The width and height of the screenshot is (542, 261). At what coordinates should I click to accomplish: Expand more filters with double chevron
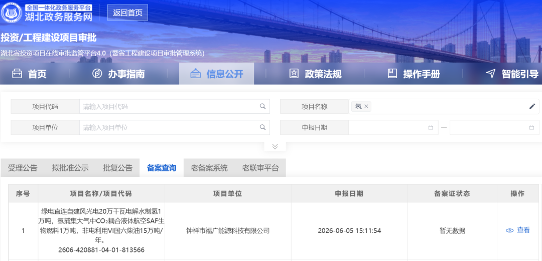(275, 146)
